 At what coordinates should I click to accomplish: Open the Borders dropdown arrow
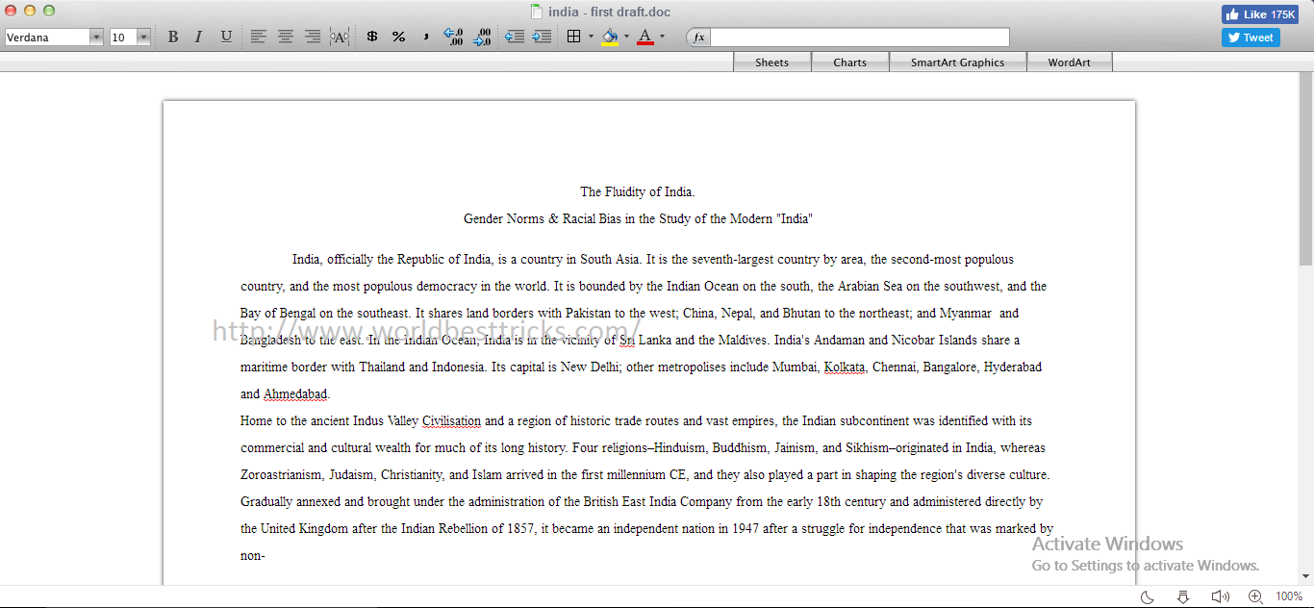point(591,37)
